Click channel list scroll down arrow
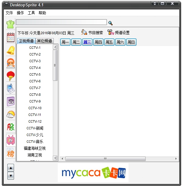The image size is (182, 187). pos(55,158)
